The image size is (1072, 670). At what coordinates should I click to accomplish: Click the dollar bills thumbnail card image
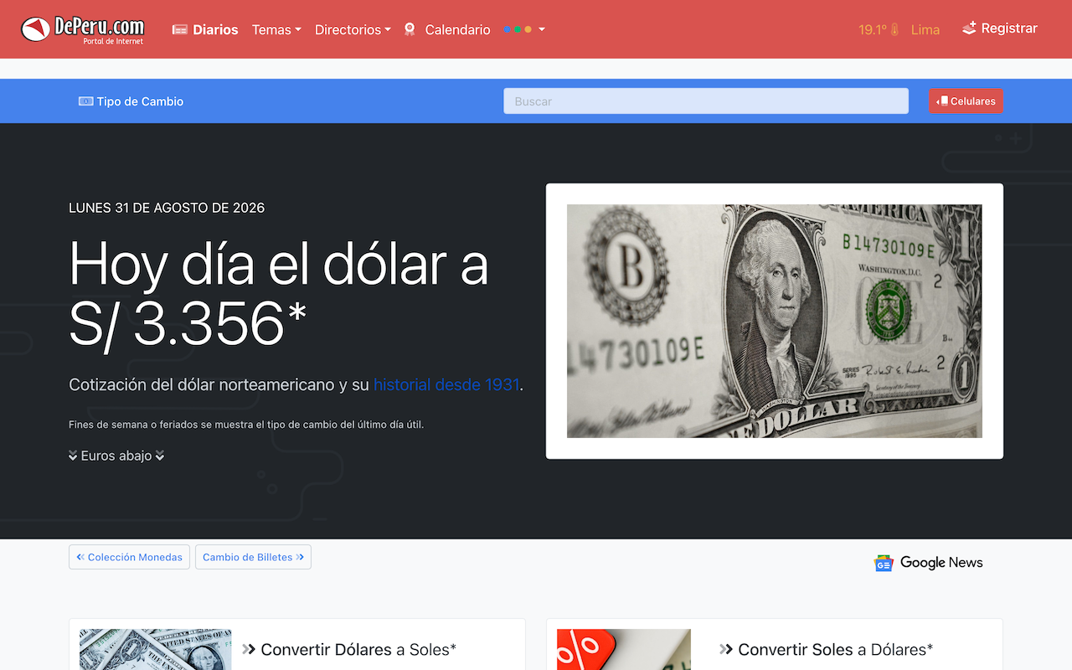[156, 650]
